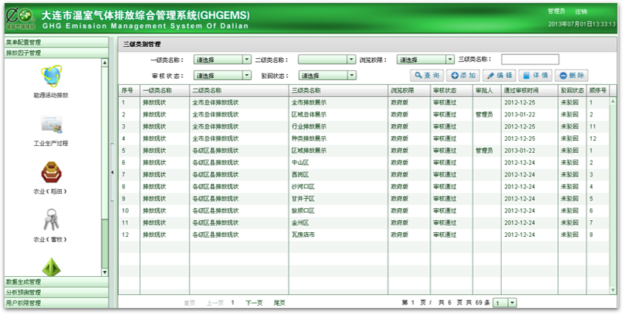Click the 添加 add button
This screenshot has width=623, height=314.
click(x=463, y=76)
